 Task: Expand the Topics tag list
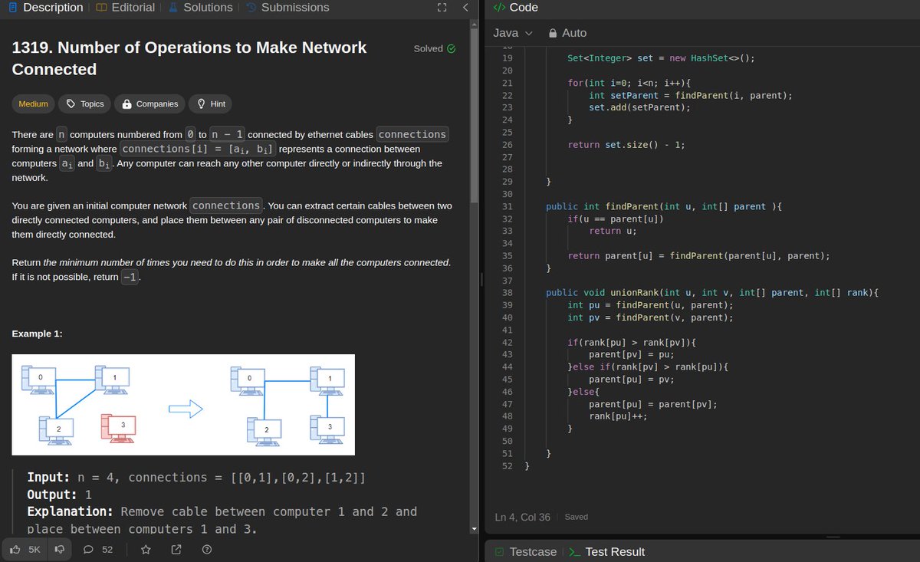click(x=84, y=104)
